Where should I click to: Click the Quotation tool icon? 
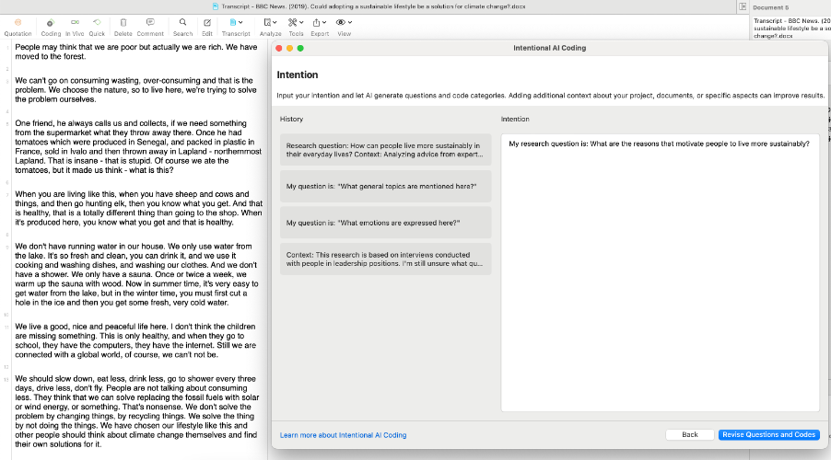pyautogui.click(x=18, y=22)
